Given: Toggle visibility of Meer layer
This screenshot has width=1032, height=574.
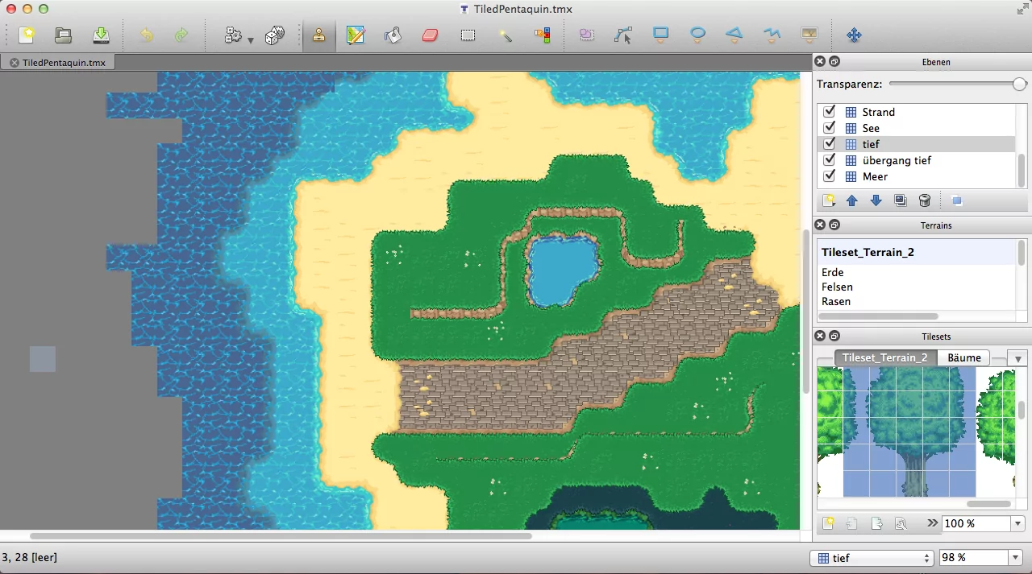Looking at the screenshot, I should pyautogui.click(x=829, y=176).
